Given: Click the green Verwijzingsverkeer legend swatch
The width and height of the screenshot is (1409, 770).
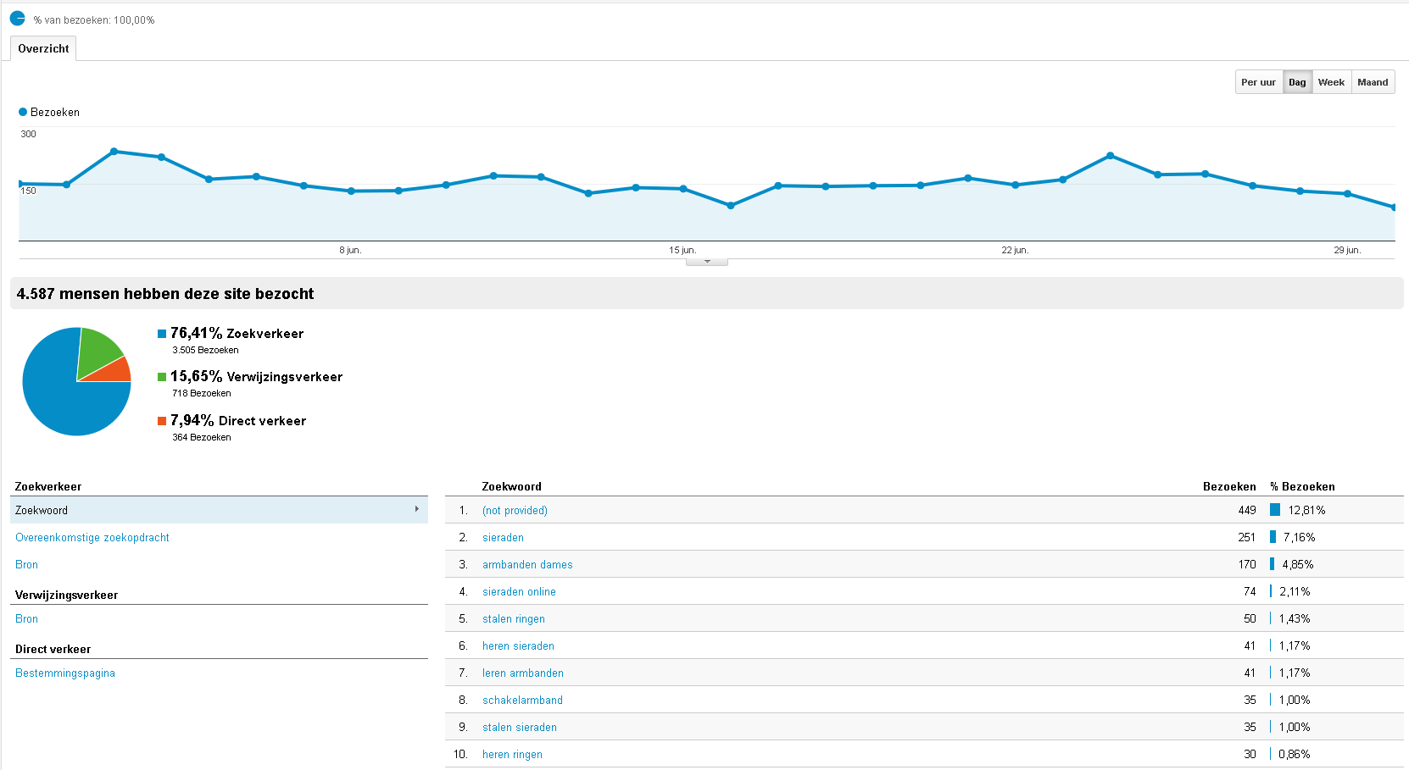Looking at the screenshot, I should pos(162,377).
